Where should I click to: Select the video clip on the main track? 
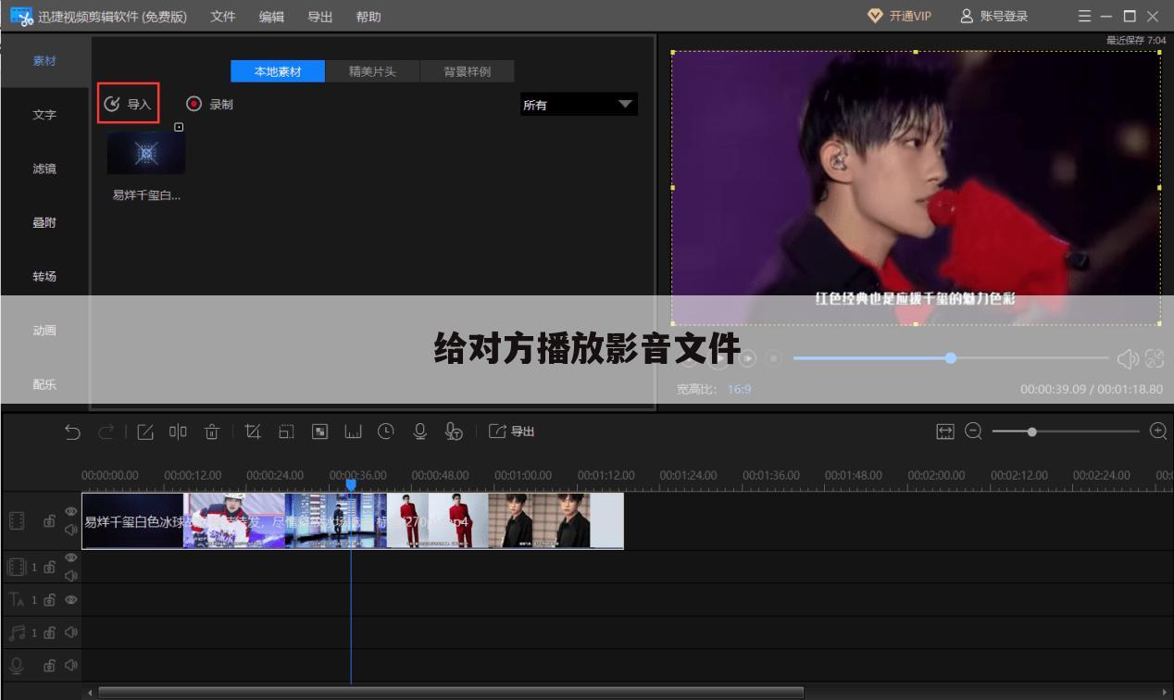[353, 520]
